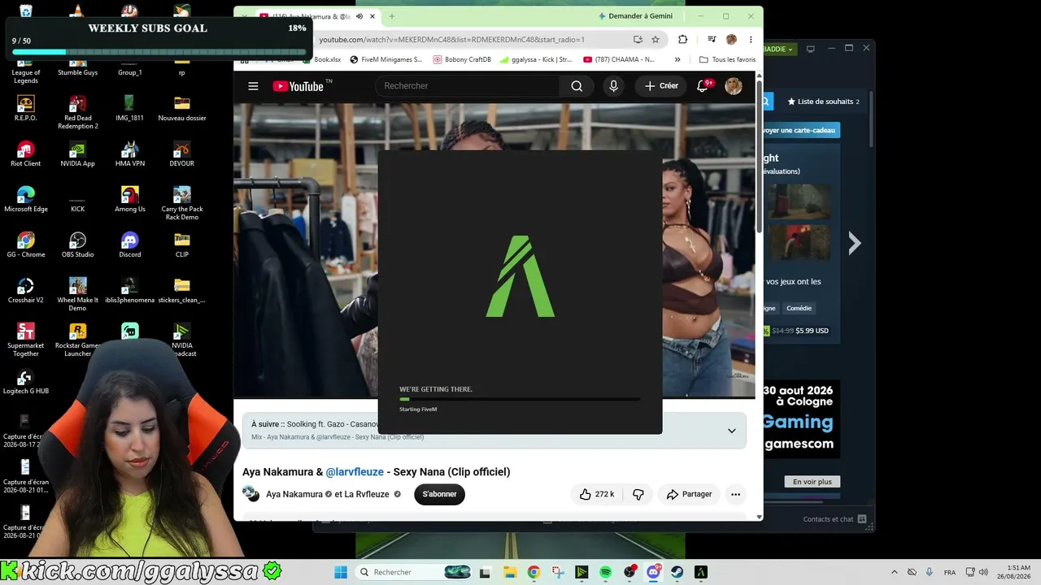1041x585 pixels.
Task: Click the S'abonner subscribe button
Action: pos(439,494)
